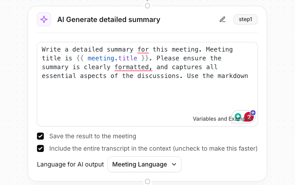Select the step1 badge
Viewport: 295px width, 185px height.
tap(245, 19)
